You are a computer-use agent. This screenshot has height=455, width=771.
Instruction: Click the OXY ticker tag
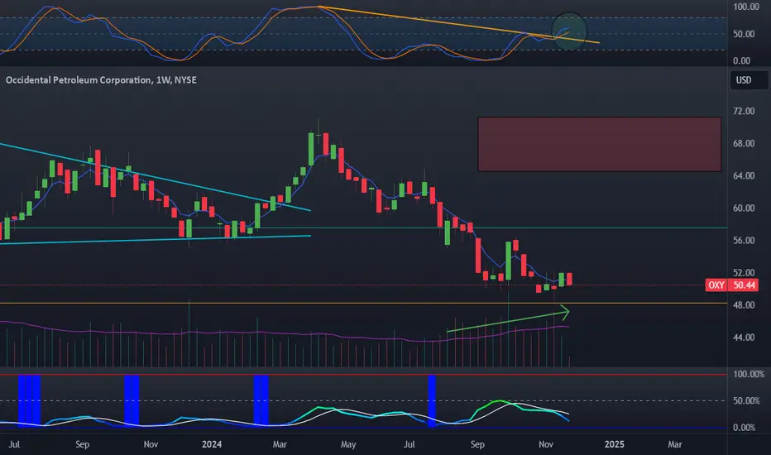(716, 285)
